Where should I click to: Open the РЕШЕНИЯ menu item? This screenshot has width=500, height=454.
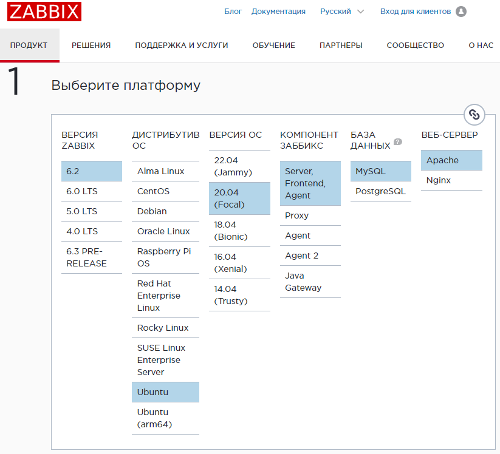pos(91,46)
